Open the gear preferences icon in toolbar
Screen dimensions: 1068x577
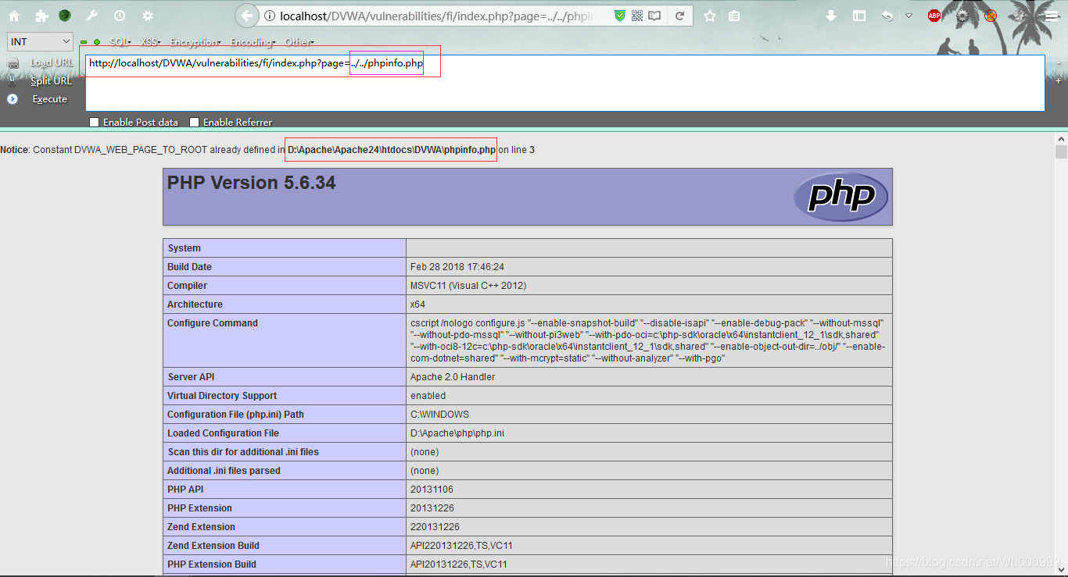point(147,16)
